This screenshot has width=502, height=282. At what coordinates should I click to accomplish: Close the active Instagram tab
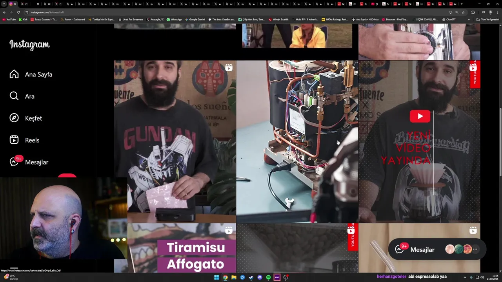tap(15, 4)
